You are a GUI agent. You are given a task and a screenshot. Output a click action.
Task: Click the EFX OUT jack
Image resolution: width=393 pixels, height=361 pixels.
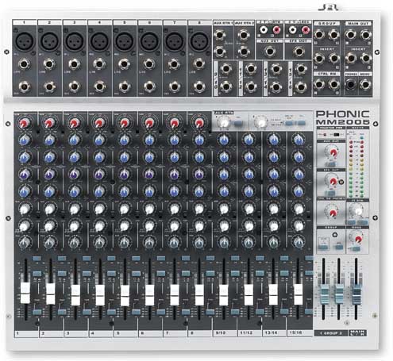(299, 52)
